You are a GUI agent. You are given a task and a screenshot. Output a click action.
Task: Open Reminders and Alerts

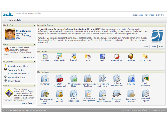[x=18, y=66]
